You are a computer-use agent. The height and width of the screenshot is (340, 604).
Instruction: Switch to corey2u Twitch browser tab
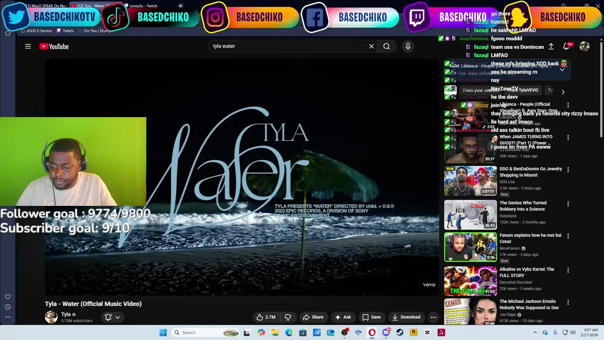(143, 6)
